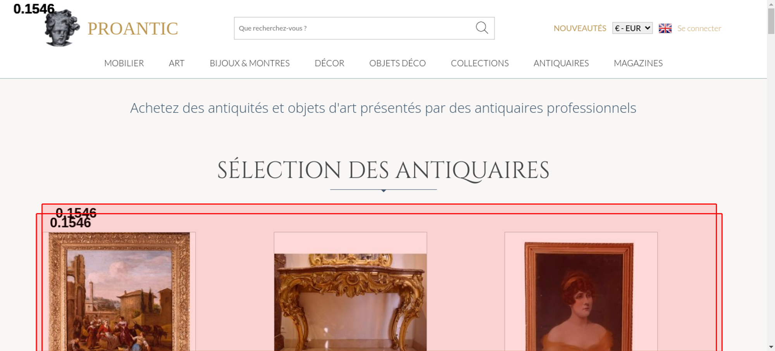
Task: Click the PROANTIC brand name text
Action: (x=133, y=29)
